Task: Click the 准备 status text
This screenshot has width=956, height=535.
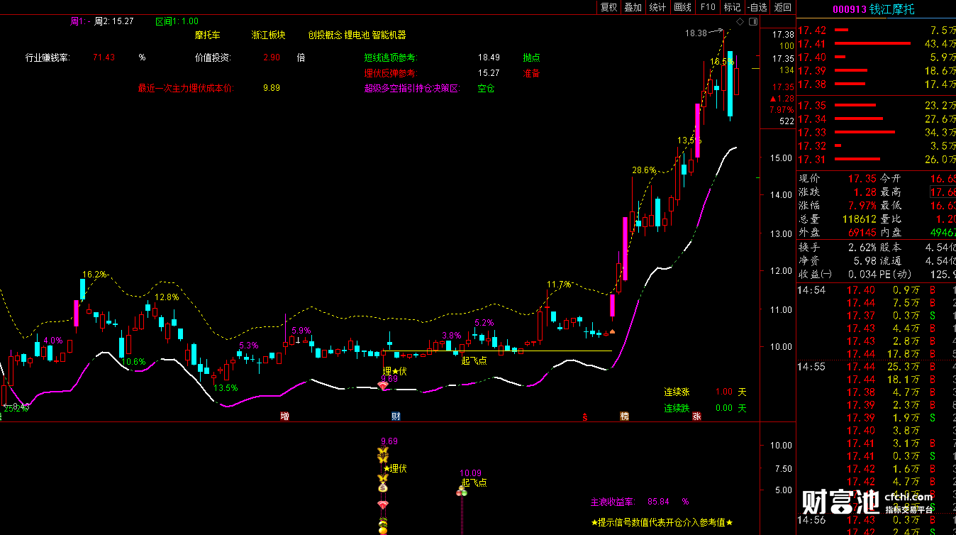Action: coord(531,73)
